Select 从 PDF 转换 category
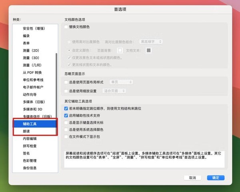 35,72
